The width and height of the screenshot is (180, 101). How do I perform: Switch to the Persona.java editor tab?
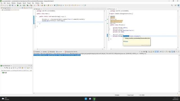tap(112, 9)
